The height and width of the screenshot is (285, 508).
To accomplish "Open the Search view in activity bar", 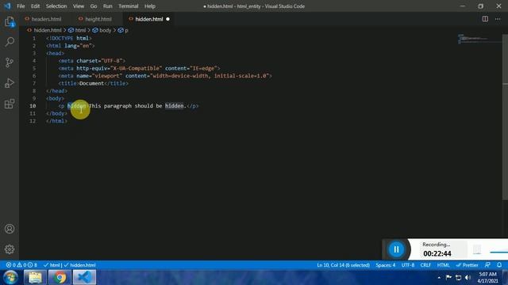I will (10, 42).
